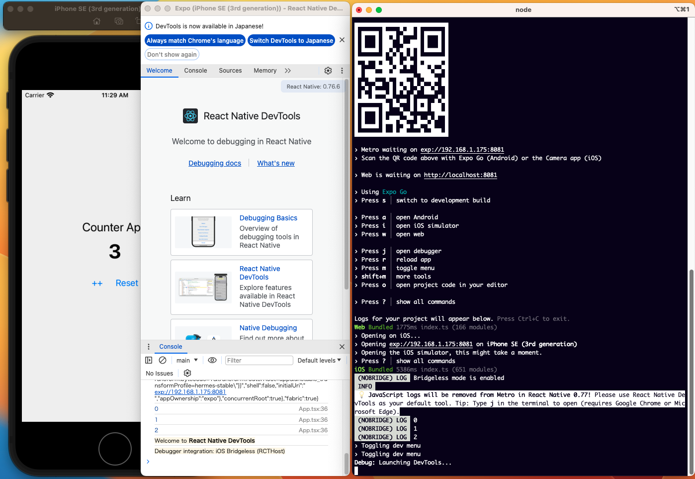Image resolution: width=695 pixels, height=479 pixels.
Task: Open DevTools settings gear in main toolbar
Action: point(328,71)
